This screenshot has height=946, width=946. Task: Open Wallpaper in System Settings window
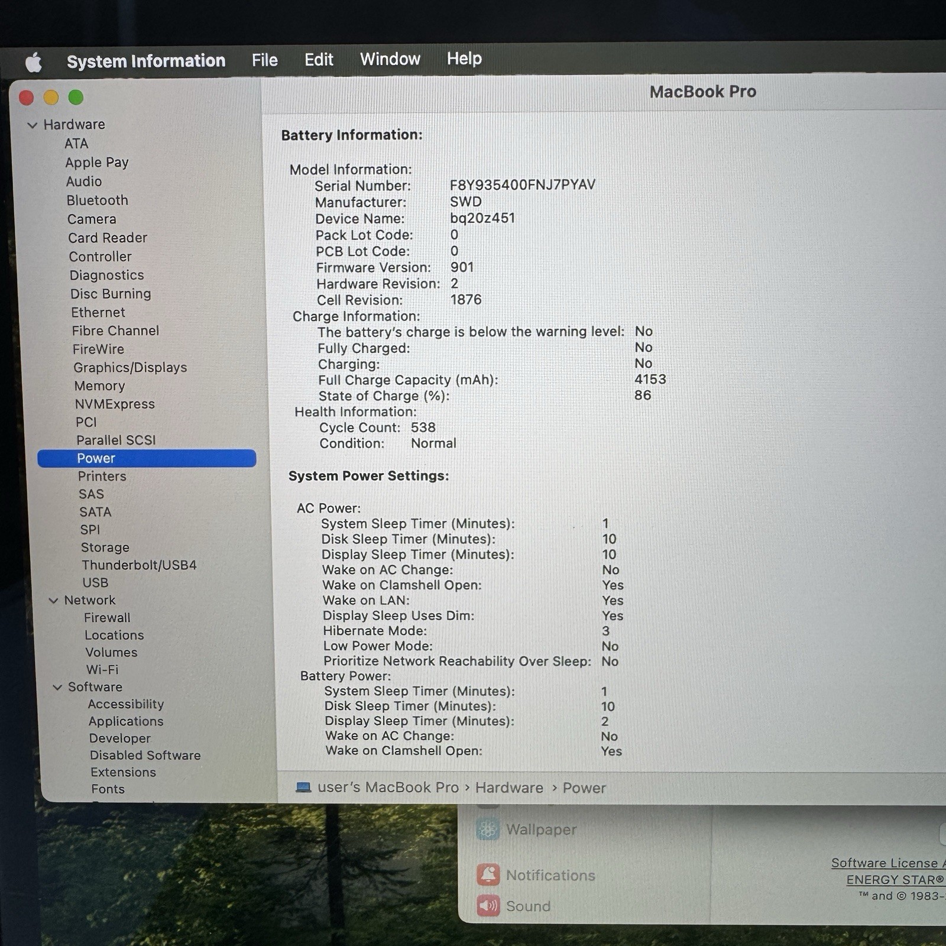(x=526, y=830)
